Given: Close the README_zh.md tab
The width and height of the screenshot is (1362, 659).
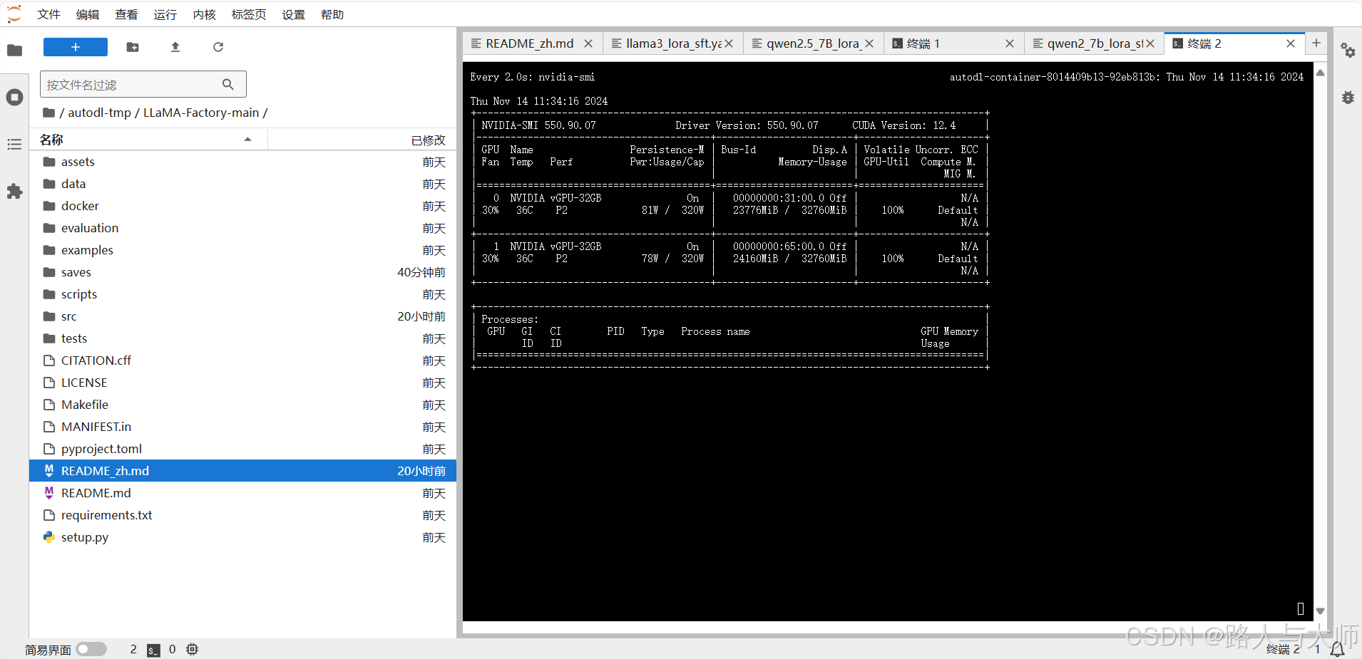Looking at the screenshot, I should coord(588,43).
